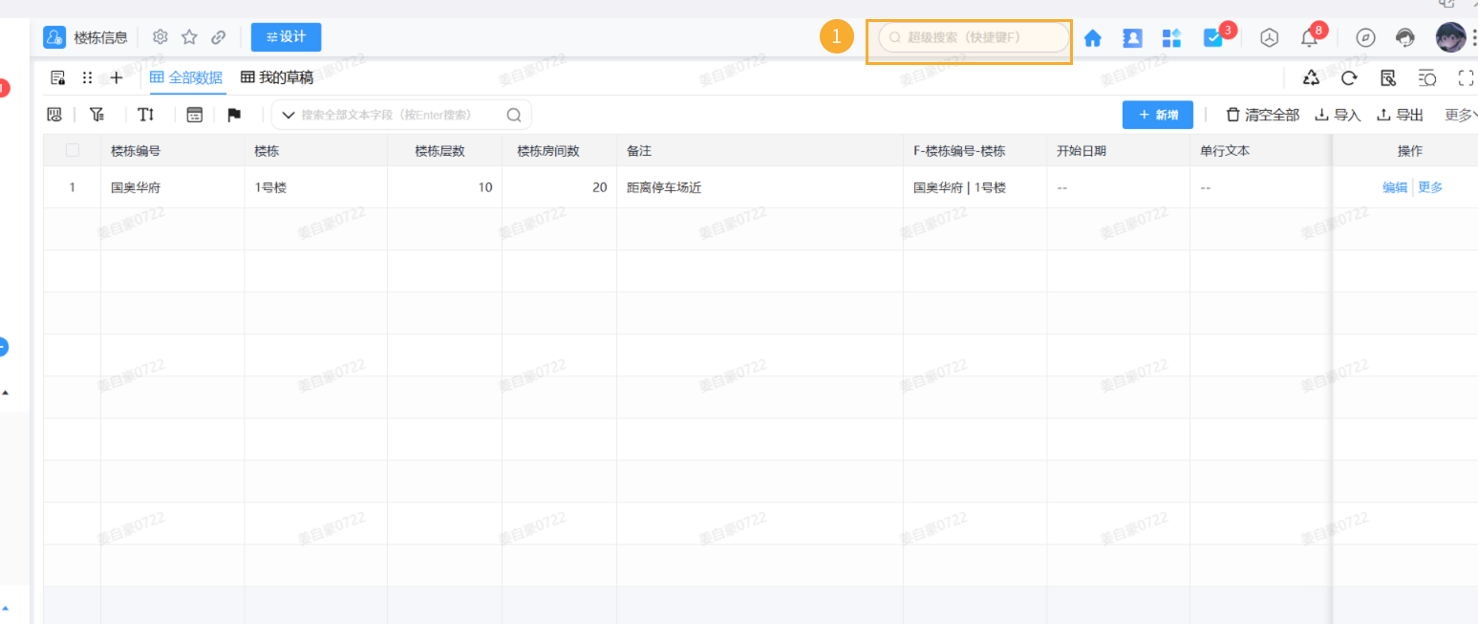Open the home page icon

pyautogui.click(x=1093, y=38)
